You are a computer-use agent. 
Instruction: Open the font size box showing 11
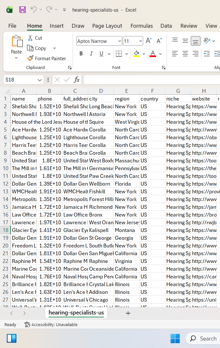tap(133, 41)
